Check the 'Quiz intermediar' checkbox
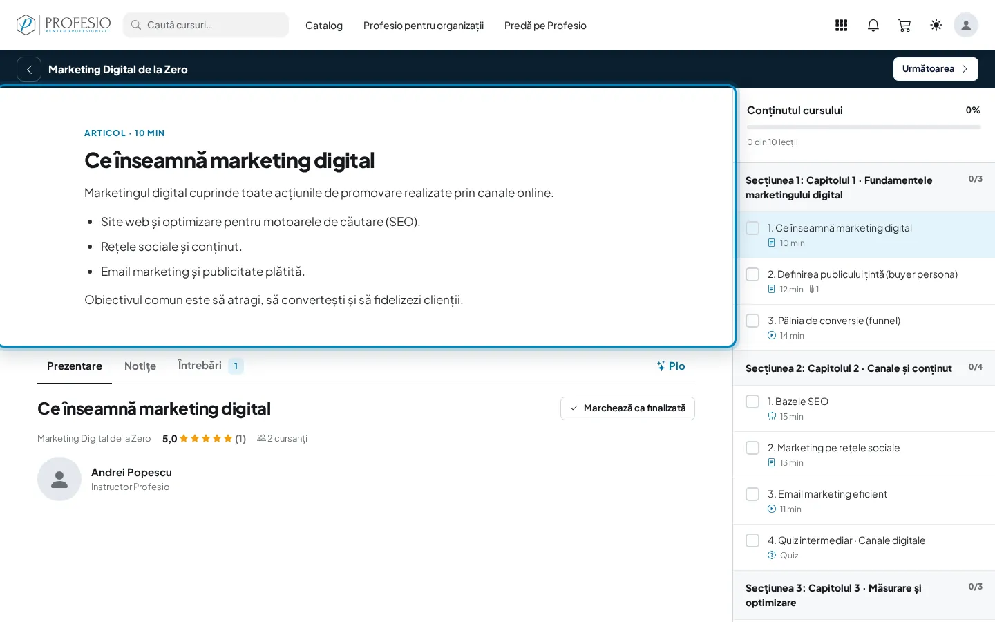This screenshot has height=622, width=995. [752, 540]
